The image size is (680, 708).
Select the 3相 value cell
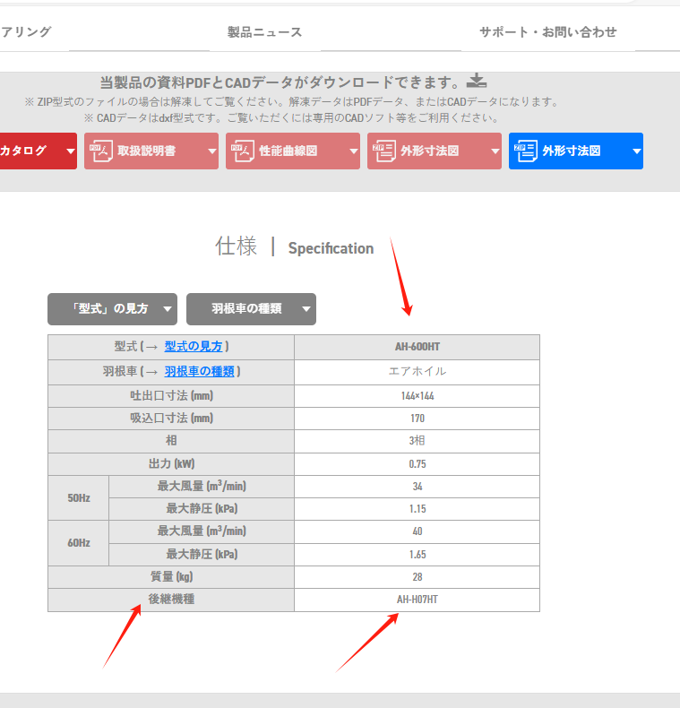417,441
